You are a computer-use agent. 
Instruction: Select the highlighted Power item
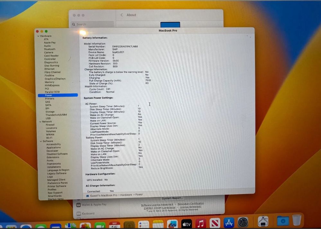pos(58,95)
